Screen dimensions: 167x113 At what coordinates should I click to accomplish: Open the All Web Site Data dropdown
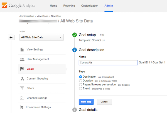(41, 37)
